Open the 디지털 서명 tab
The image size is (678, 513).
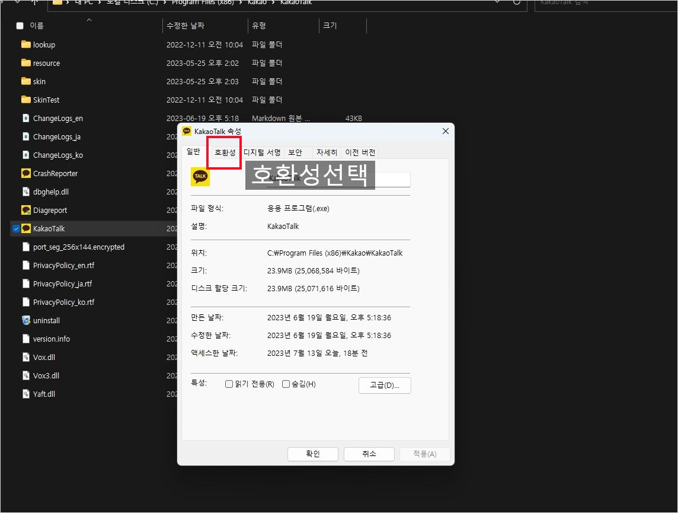tap(262, 152)
